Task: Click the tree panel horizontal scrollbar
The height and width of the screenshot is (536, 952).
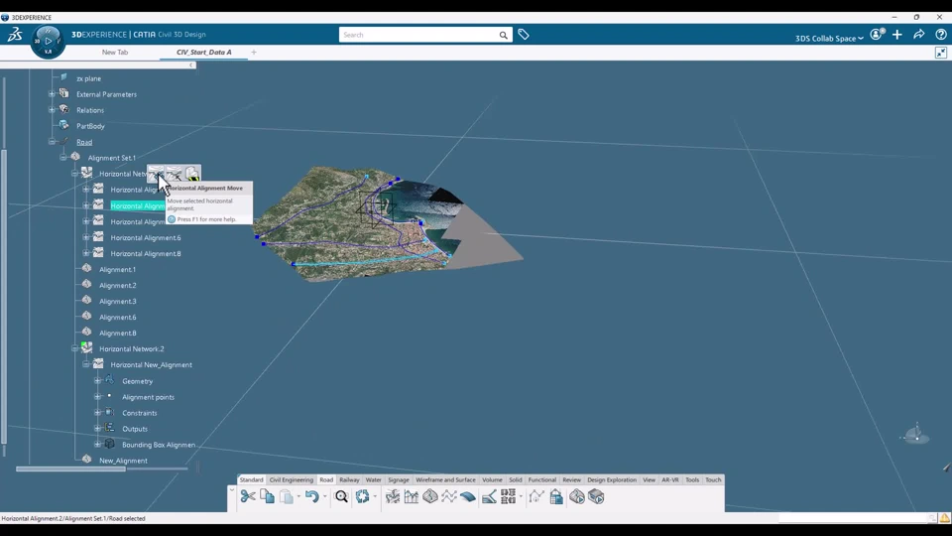Action: (x=70, y=469)
